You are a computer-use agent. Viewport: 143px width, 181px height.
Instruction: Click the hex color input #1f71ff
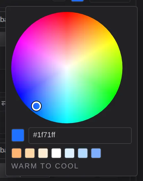pyautogui.click(x=80, y=136)
